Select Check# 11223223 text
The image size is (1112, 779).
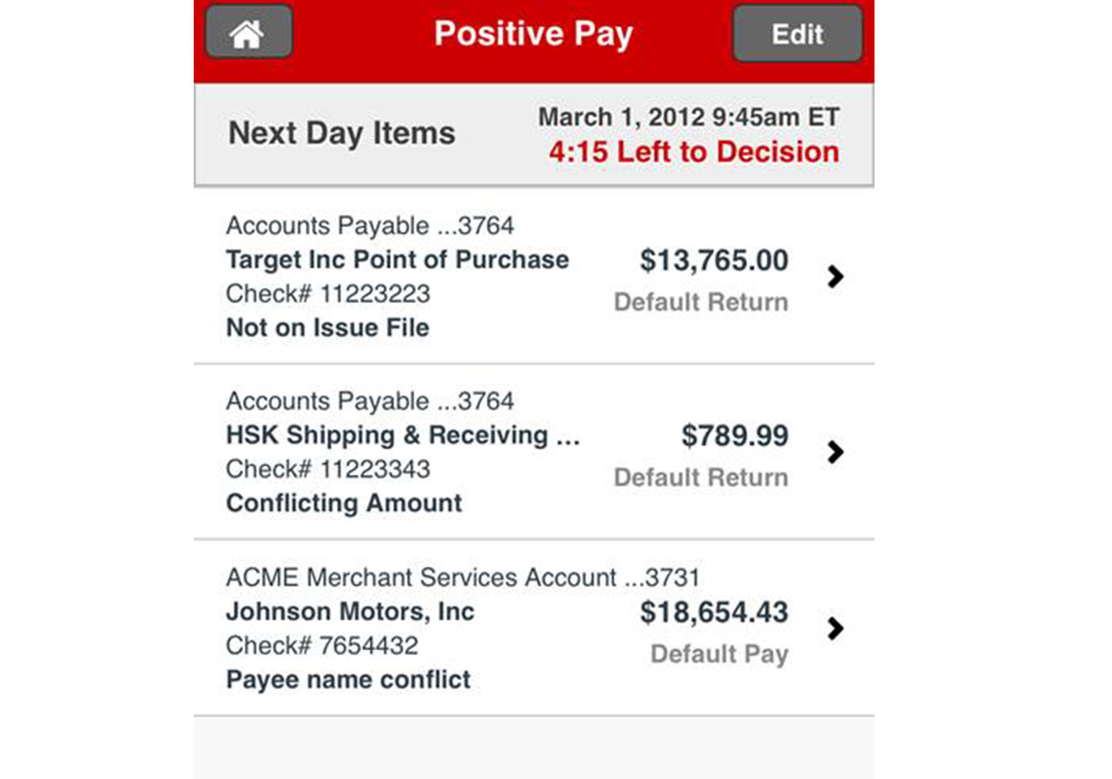328,294
